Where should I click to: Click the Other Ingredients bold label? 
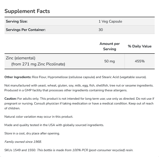18,77
